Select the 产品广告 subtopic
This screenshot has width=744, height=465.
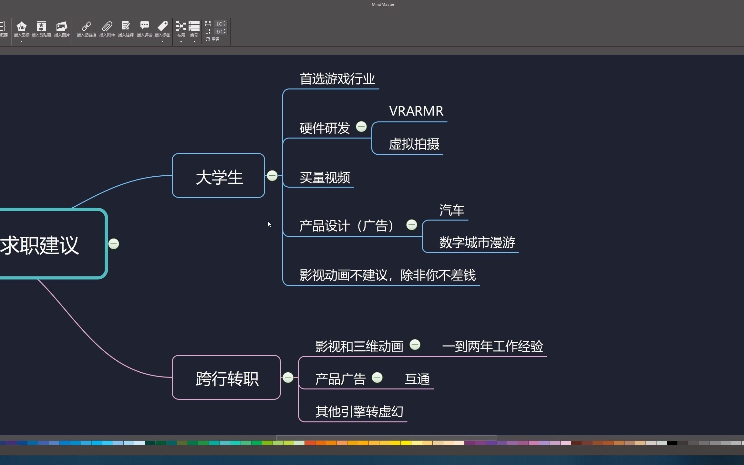pyautogui.click(x=340, y=379)
